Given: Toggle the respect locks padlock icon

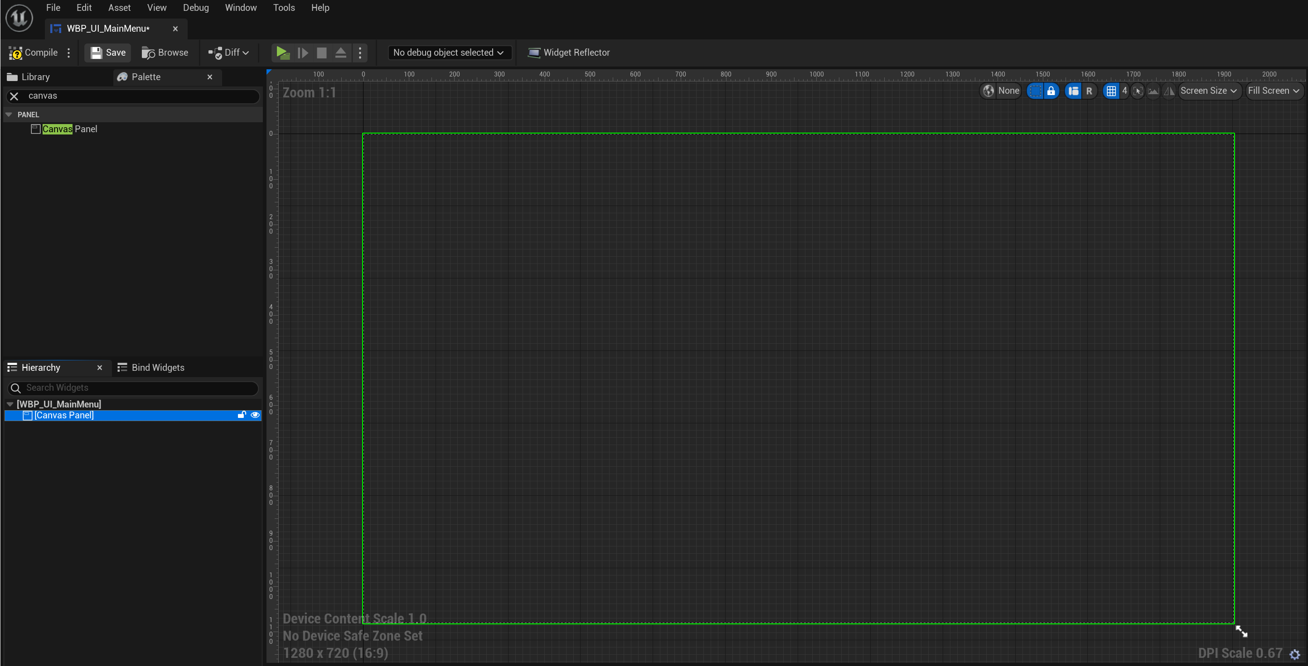Looking at the screenshot, I should (x=1051, y=91).
